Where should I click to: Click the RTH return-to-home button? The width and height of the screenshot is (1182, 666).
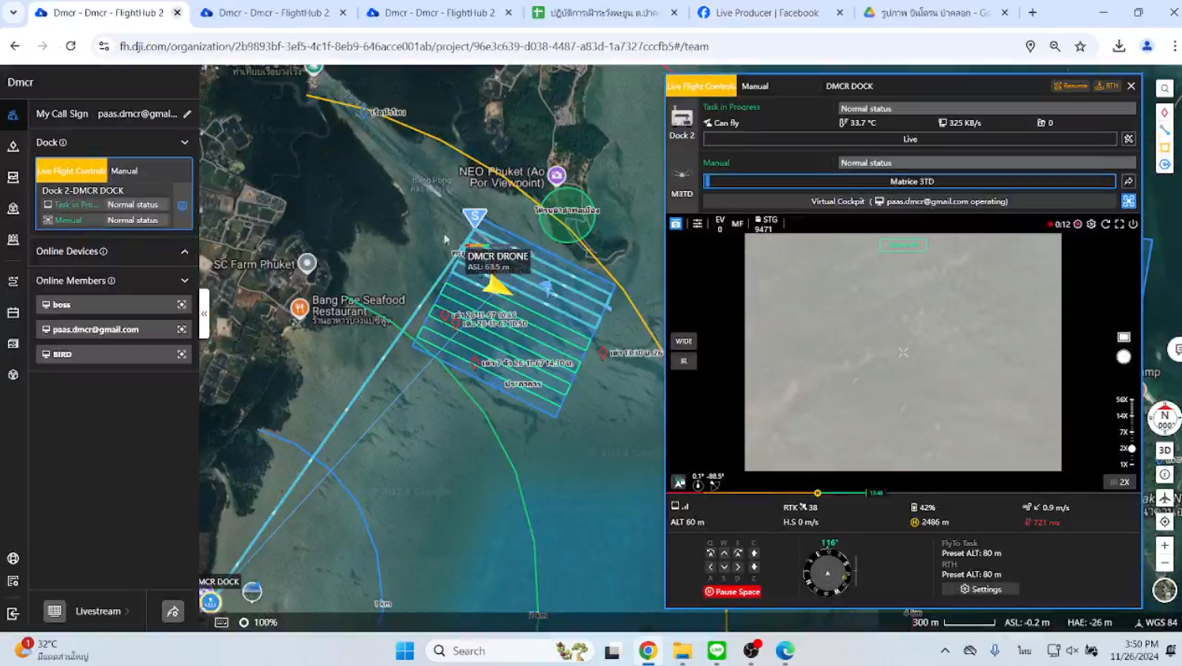click(x=1106, y=86)
